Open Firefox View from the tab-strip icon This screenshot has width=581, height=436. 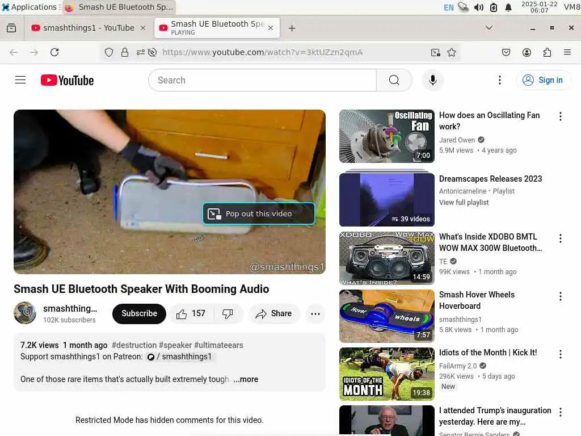pos(11,28)
